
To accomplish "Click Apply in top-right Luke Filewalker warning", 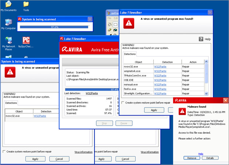I will click(x=154, y=110).
